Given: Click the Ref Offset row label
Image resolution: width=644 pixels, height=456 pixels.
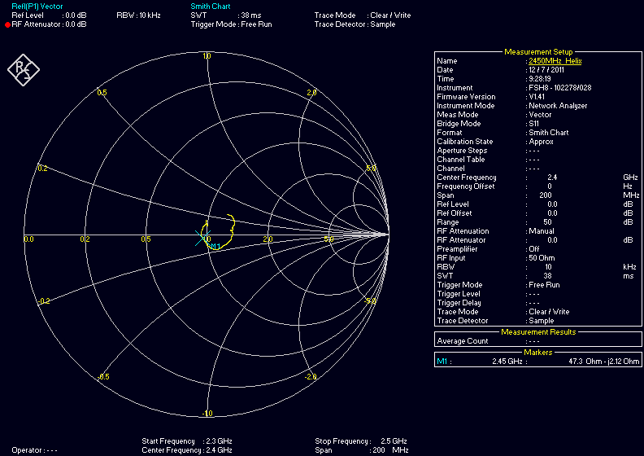Looking at the screenshot, I should pos(455,213).
